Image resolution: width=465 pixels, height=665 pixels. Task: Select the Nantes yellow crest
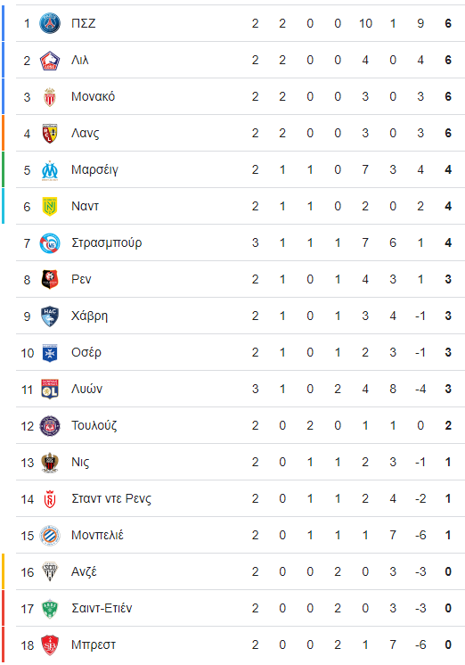click(50, 207)
